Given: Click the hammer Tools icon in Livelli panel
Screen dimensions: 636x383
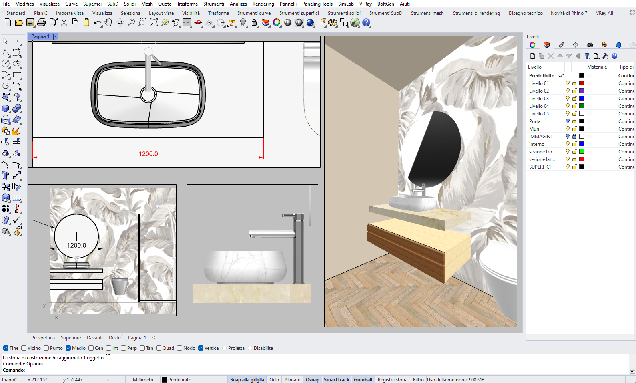Looking at the screenshot, I should [x=605, y=56].
